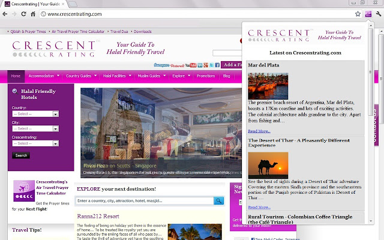Reload the page with the refresh icon
384x240 pixels.
23,14
